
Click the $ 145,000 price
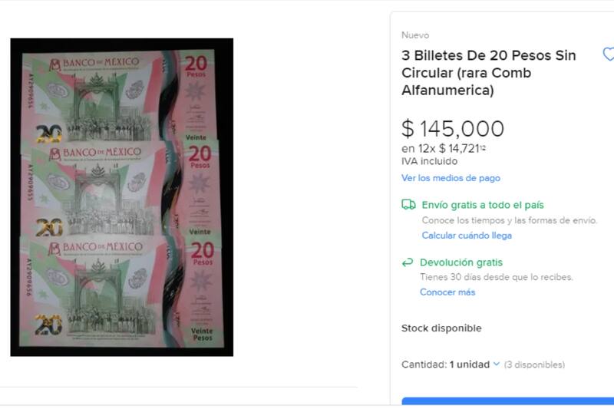coord(453,128)
